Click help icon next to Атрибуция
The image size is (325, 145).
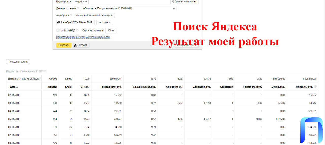(71, 15)
